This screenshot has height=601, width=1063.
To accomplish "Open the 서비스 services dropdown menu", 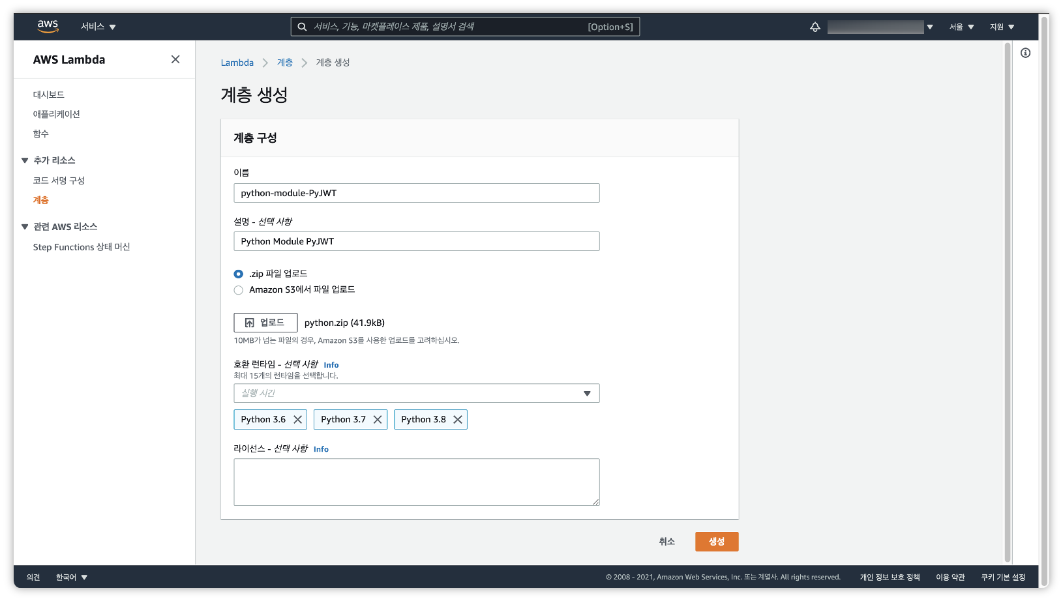I will pyautogui.click(x=98, y=27).
